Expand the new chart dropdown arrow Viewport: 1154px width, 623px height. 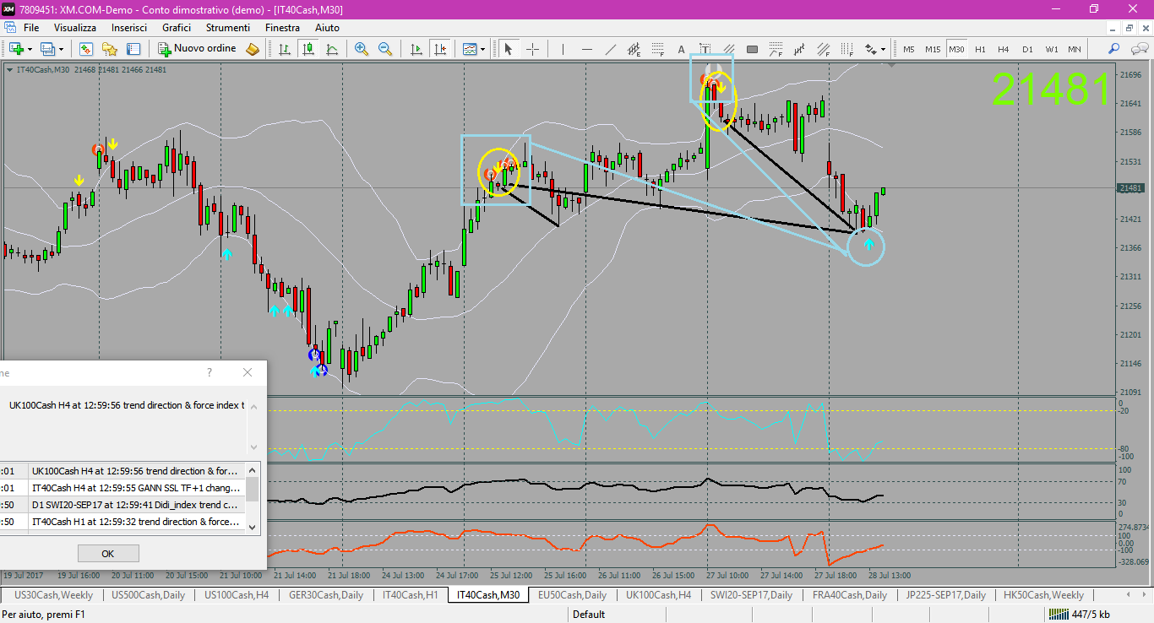(30, 49)
